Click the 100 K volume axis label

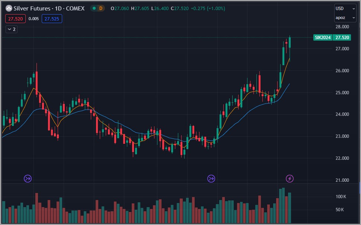[x=341, y=197]
